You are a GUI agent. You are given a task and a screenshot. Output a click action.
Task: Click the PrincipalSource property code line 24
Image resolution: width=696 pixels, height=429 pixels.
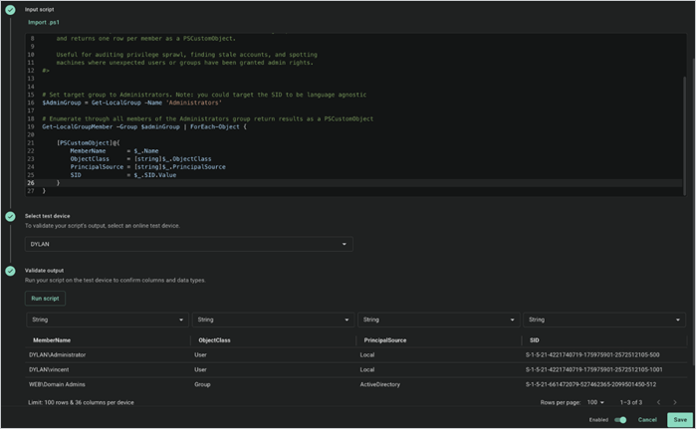pos(147,167)
